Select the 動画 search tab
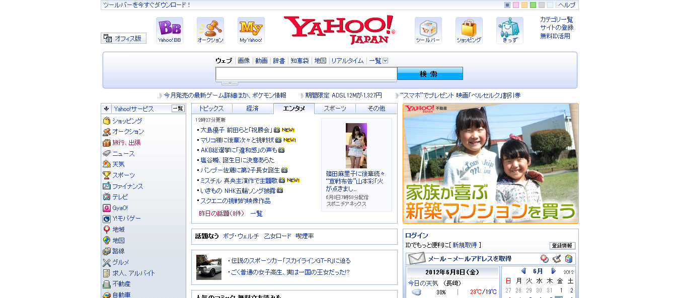679x298 pixels. [x=261, y=61]
